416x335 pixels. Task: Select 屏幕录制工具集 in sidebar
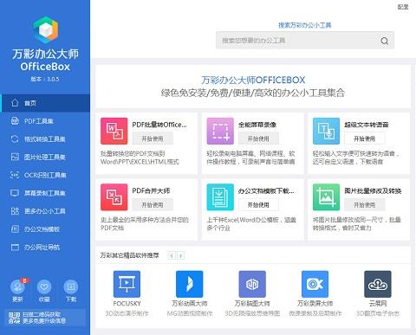point(45,193)
